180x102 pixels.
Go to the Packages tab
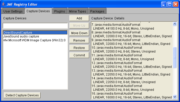97,11
